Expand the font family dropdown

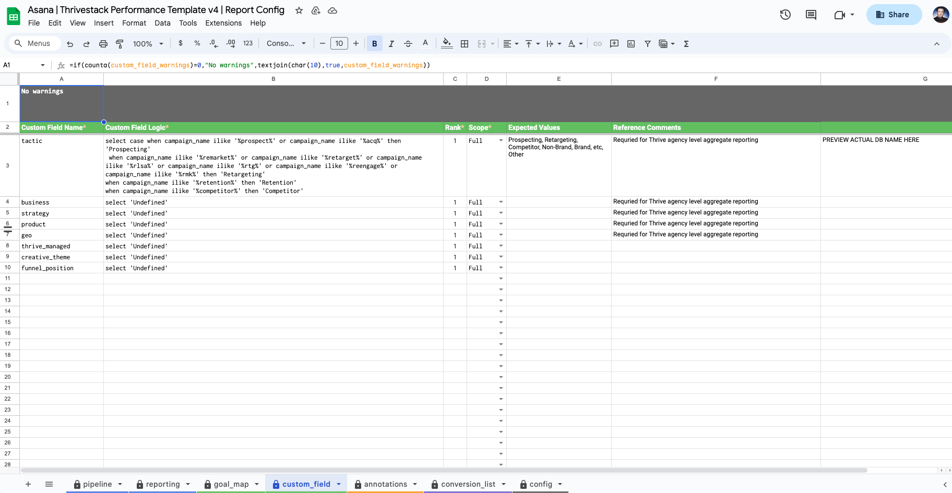click(286, 44)
